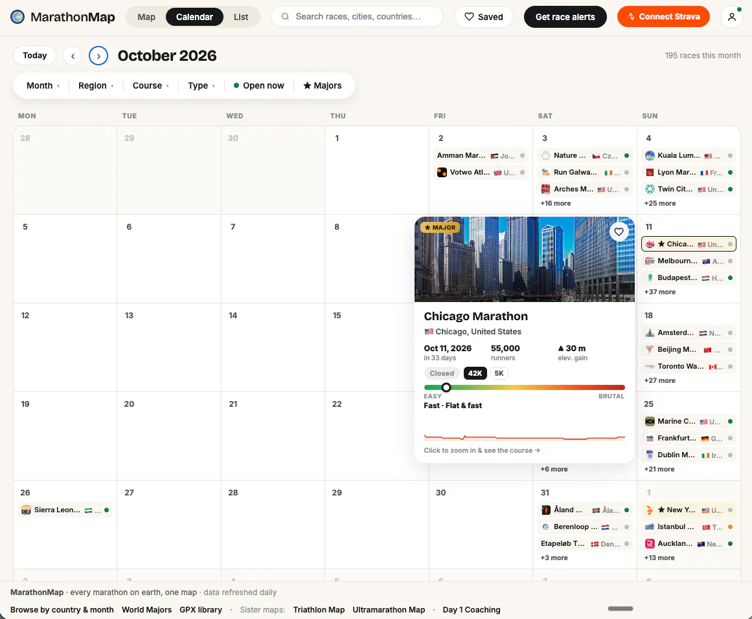
Task: Go to previous month arrow
Action: (x=73, y=56)
